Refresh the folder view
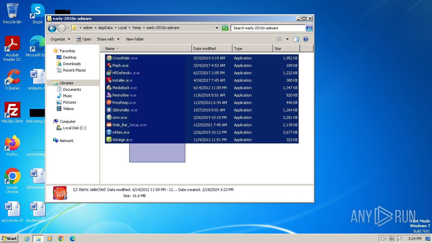The image size is (432, 243). 225,28
